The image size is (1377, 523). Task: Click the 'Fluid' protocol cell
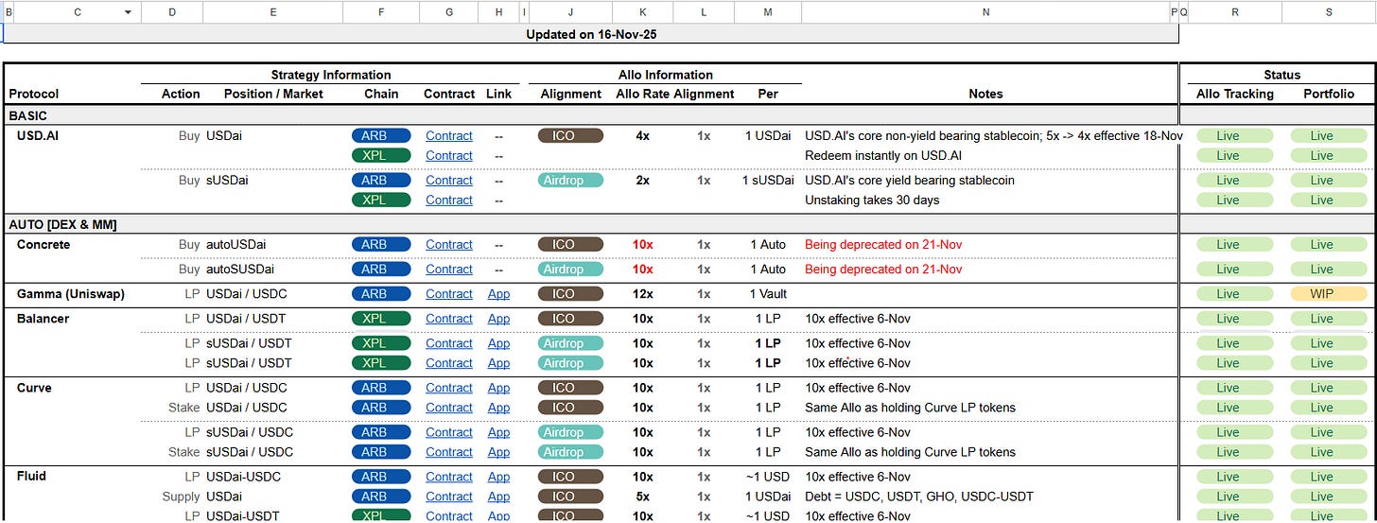31,477
